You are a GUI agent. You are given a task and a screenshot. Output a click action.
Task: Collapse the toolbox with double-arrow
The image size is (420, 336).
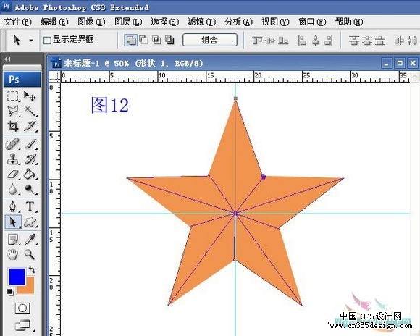(x=7, y=59)
